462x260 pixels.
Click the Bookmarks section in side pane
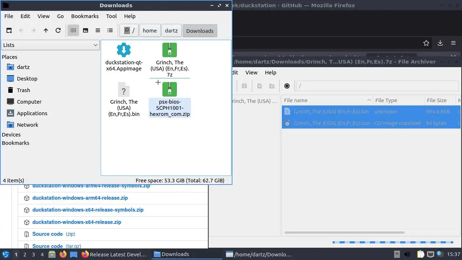pyautogui.click(x=16, y=143)
